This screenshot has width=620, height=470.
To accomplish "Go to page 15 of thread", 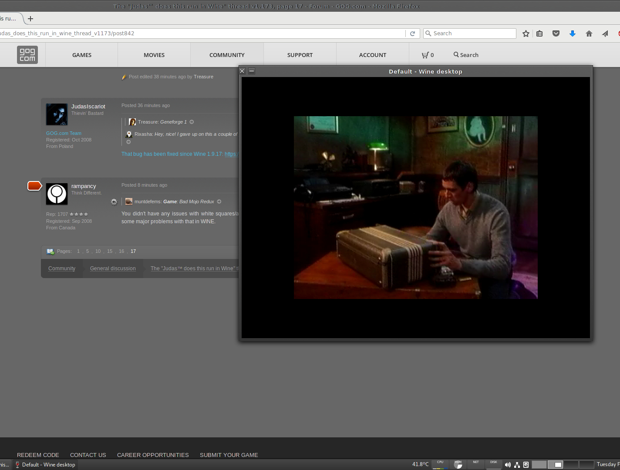I will [x=110, y=252].
